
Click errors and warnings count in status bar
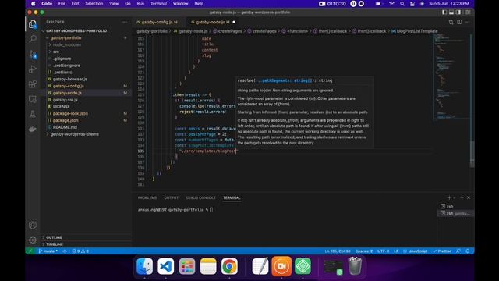(x=80, y=251)
